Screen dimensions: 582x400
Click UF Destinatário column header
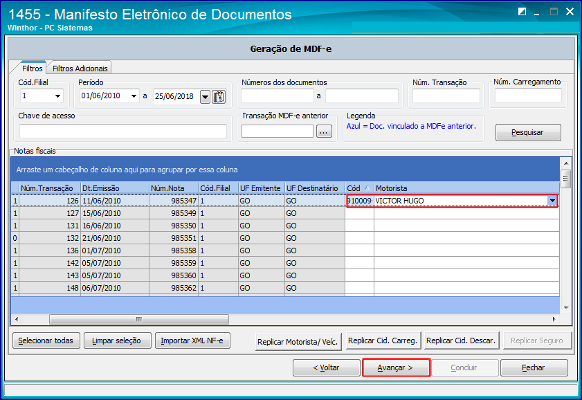315,188
